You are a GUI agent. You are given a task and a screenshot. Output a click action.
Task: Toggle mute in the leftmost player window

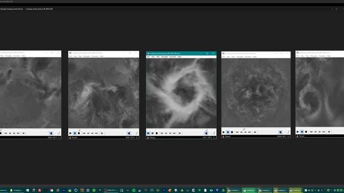tap(51, 133)
